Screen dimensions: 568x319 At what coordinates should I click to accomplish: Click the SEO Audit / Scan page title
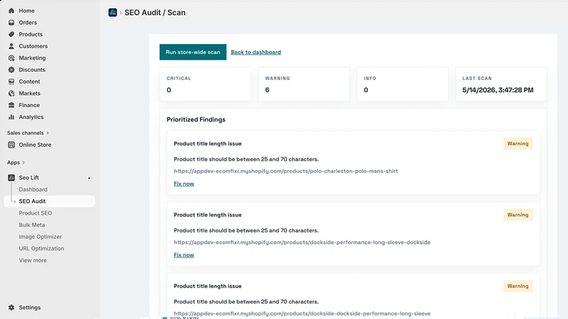155,13
